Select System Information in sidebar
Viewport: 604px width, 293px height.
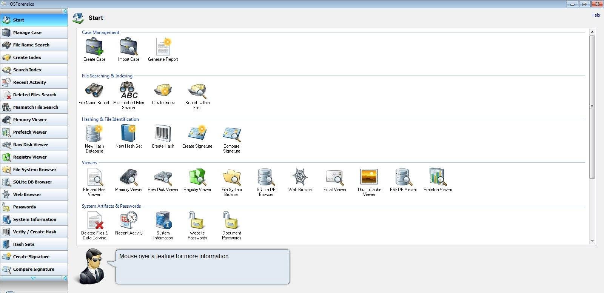(34, 219)
